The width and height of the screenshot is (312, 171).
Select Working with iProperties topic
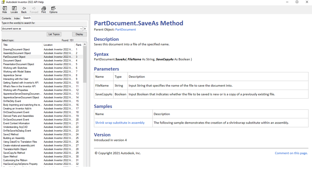tap(15, 90)
